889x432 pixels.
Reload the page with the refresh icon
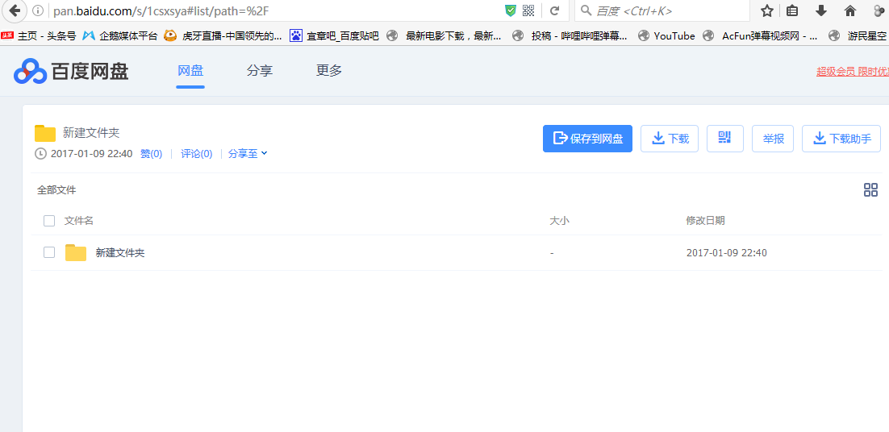pos(555,10)
